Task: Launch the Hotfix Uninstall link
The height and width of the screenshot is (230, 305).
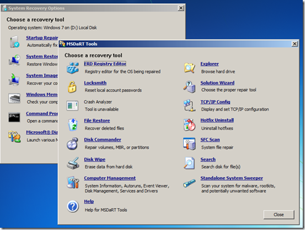Action: tap(217, 120)
